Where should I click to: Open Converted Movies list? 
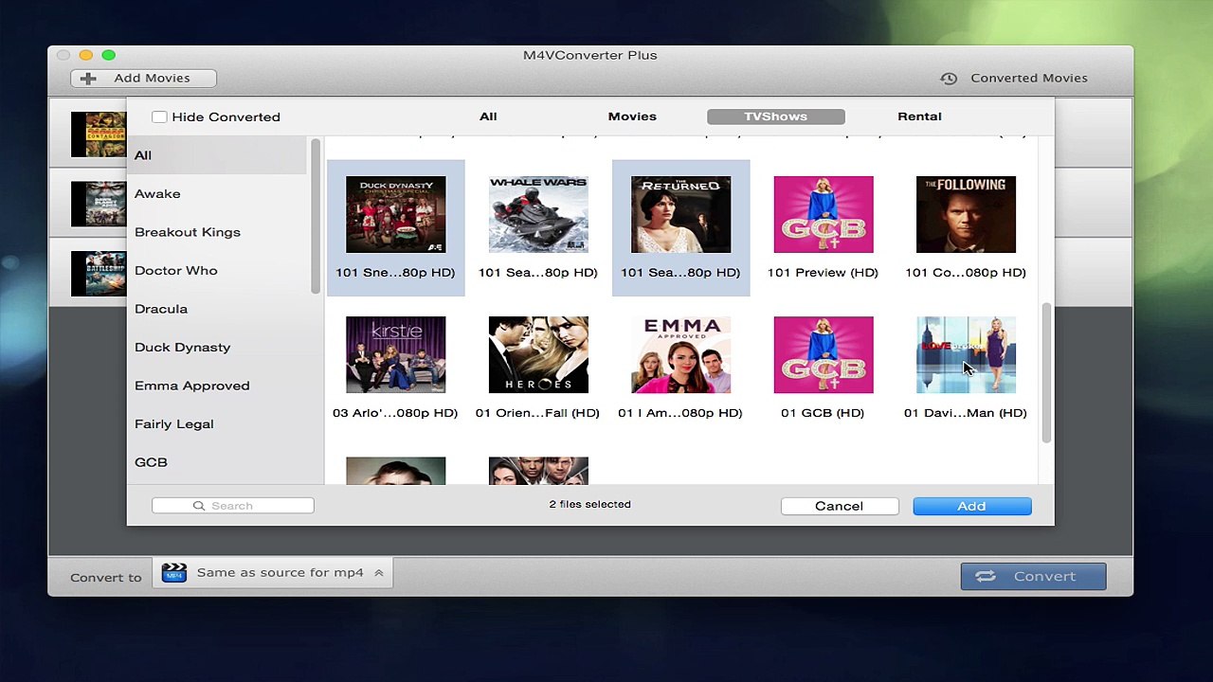tap(1014, 79)
